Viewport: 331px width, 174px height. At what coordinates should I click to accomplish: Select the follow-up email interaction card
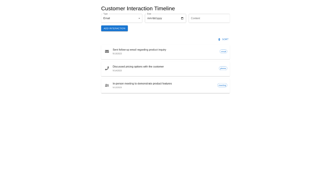click(165, 52)
